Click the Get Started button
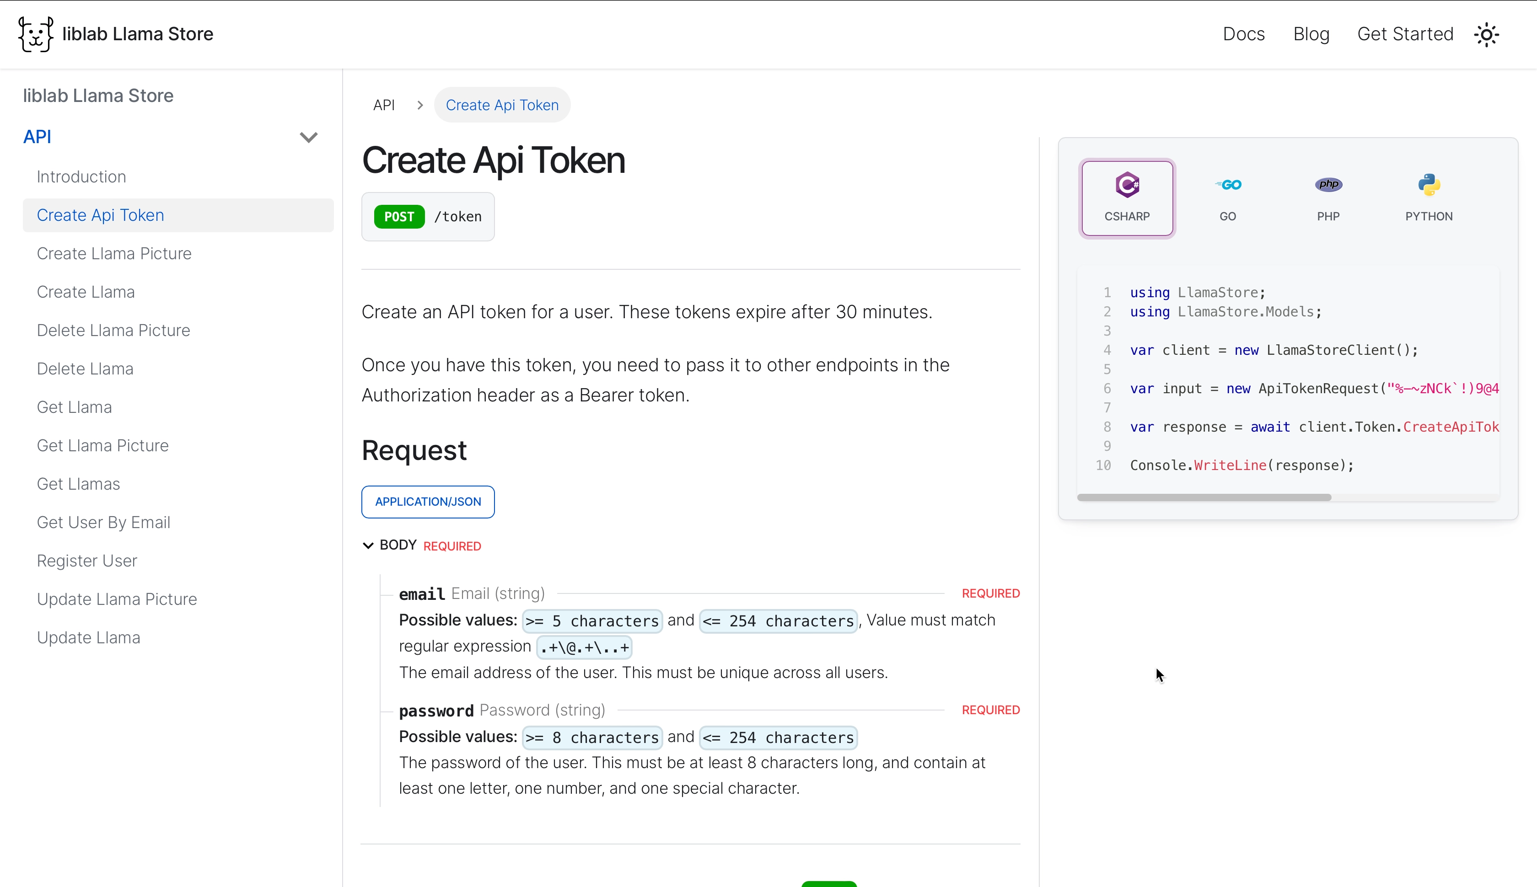This screenshot has height=887, width=1537. 1405,34
